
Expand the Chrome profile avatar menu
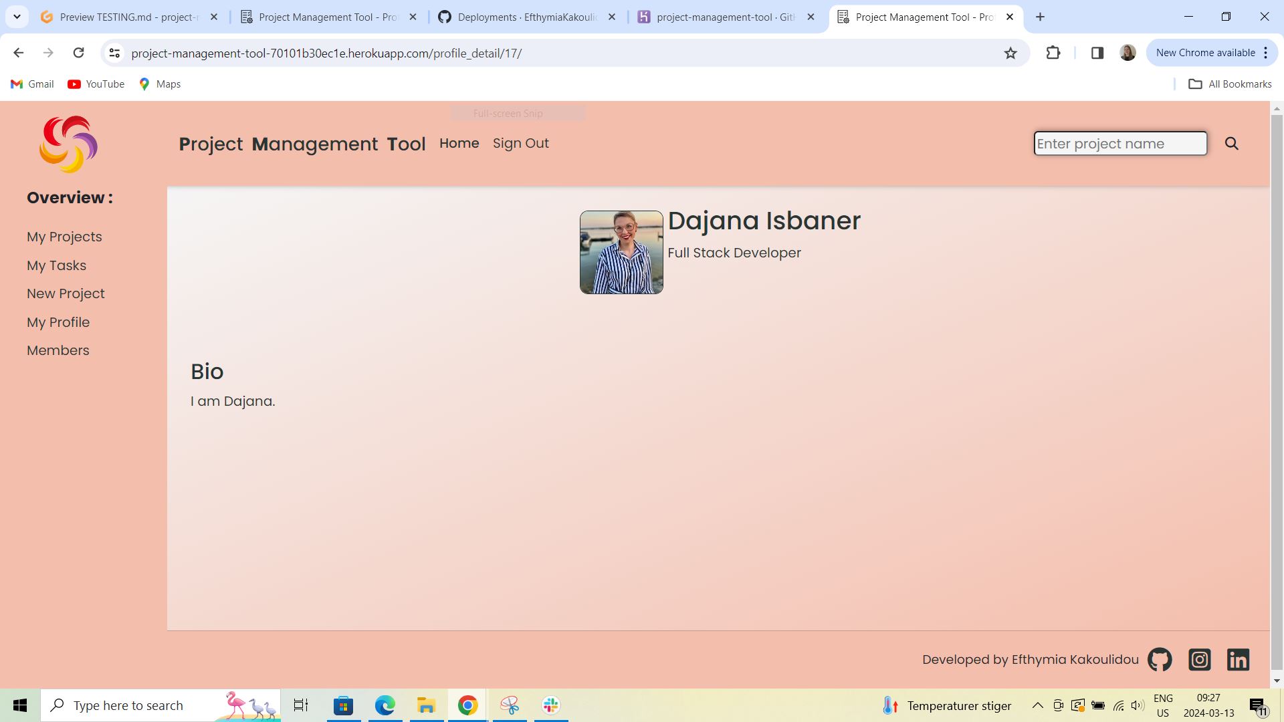coord(1128,52)
